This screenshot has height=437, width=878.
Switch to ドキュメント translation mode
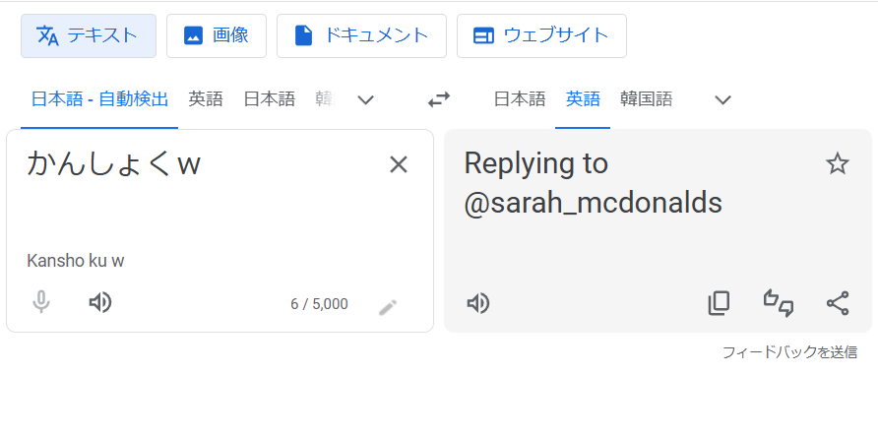[x=361, y=36]
